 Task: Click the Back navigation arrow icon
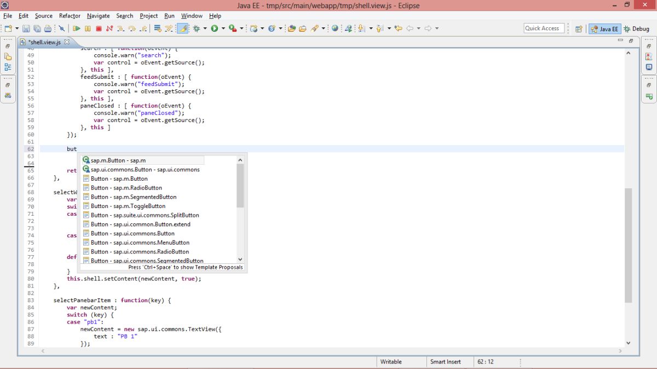coord(410,28)
